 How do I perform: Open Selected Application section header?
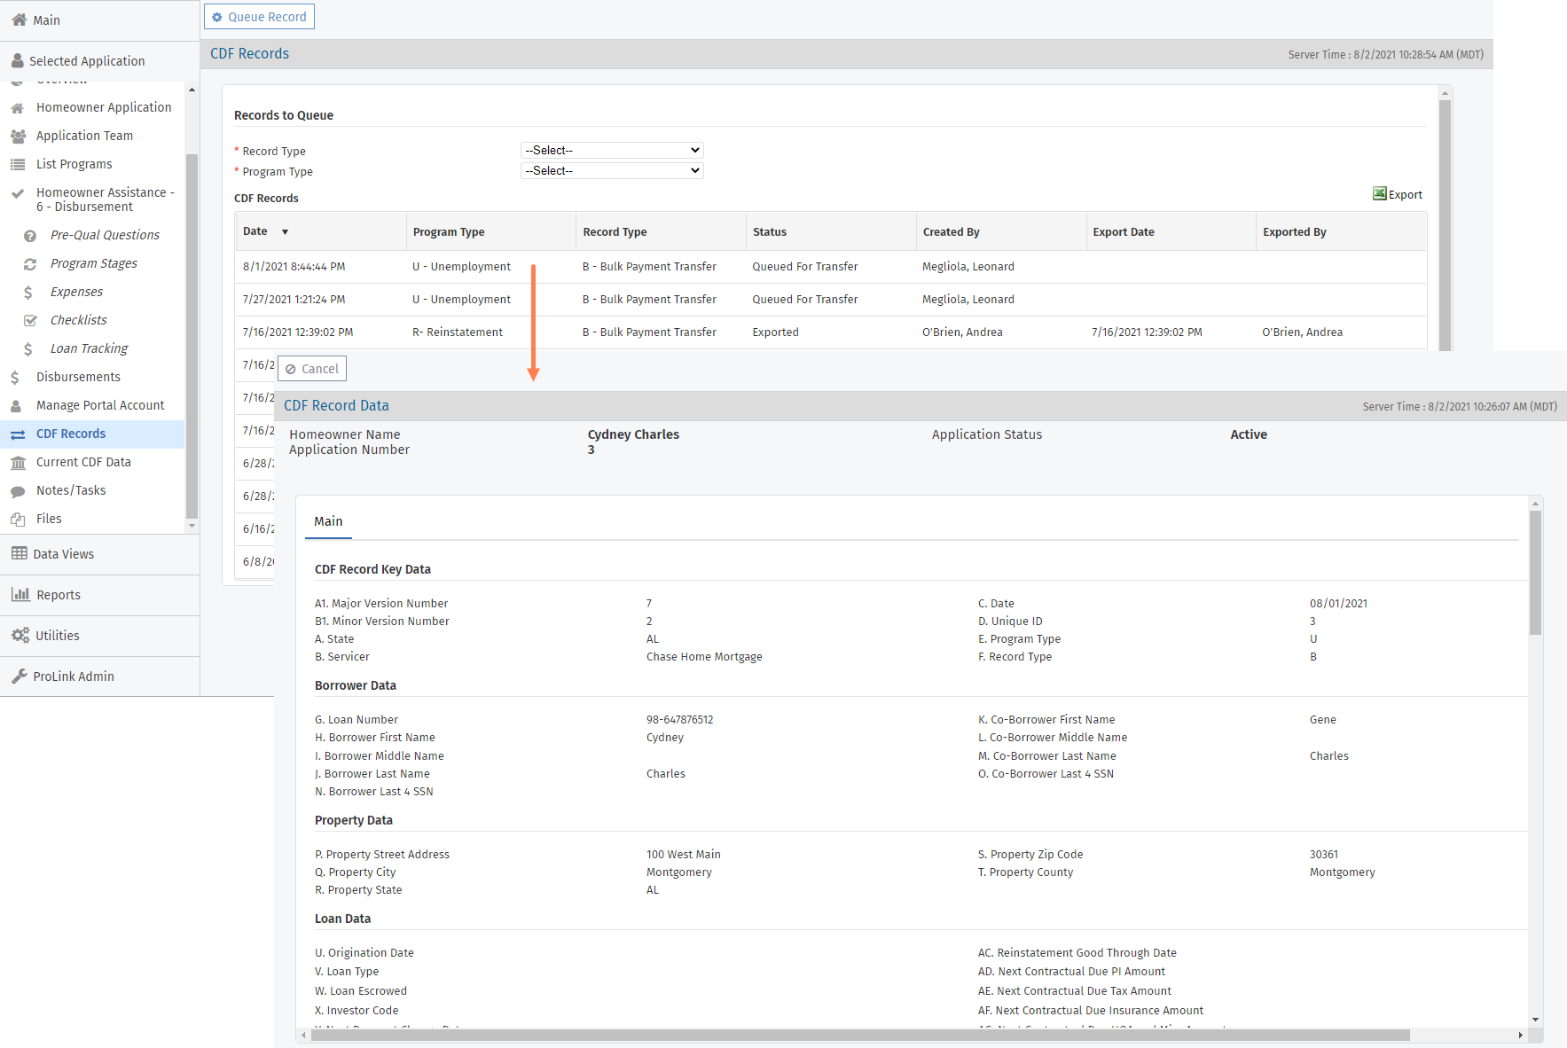coord(87,61)
